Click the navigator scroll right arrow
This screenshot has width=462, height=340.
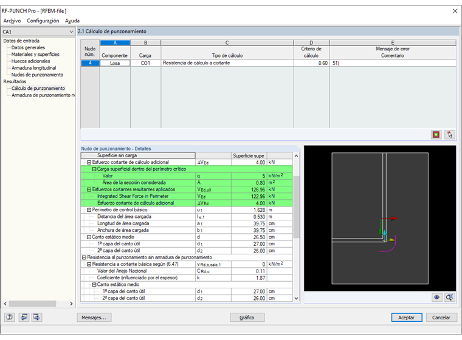coord(71,304)
